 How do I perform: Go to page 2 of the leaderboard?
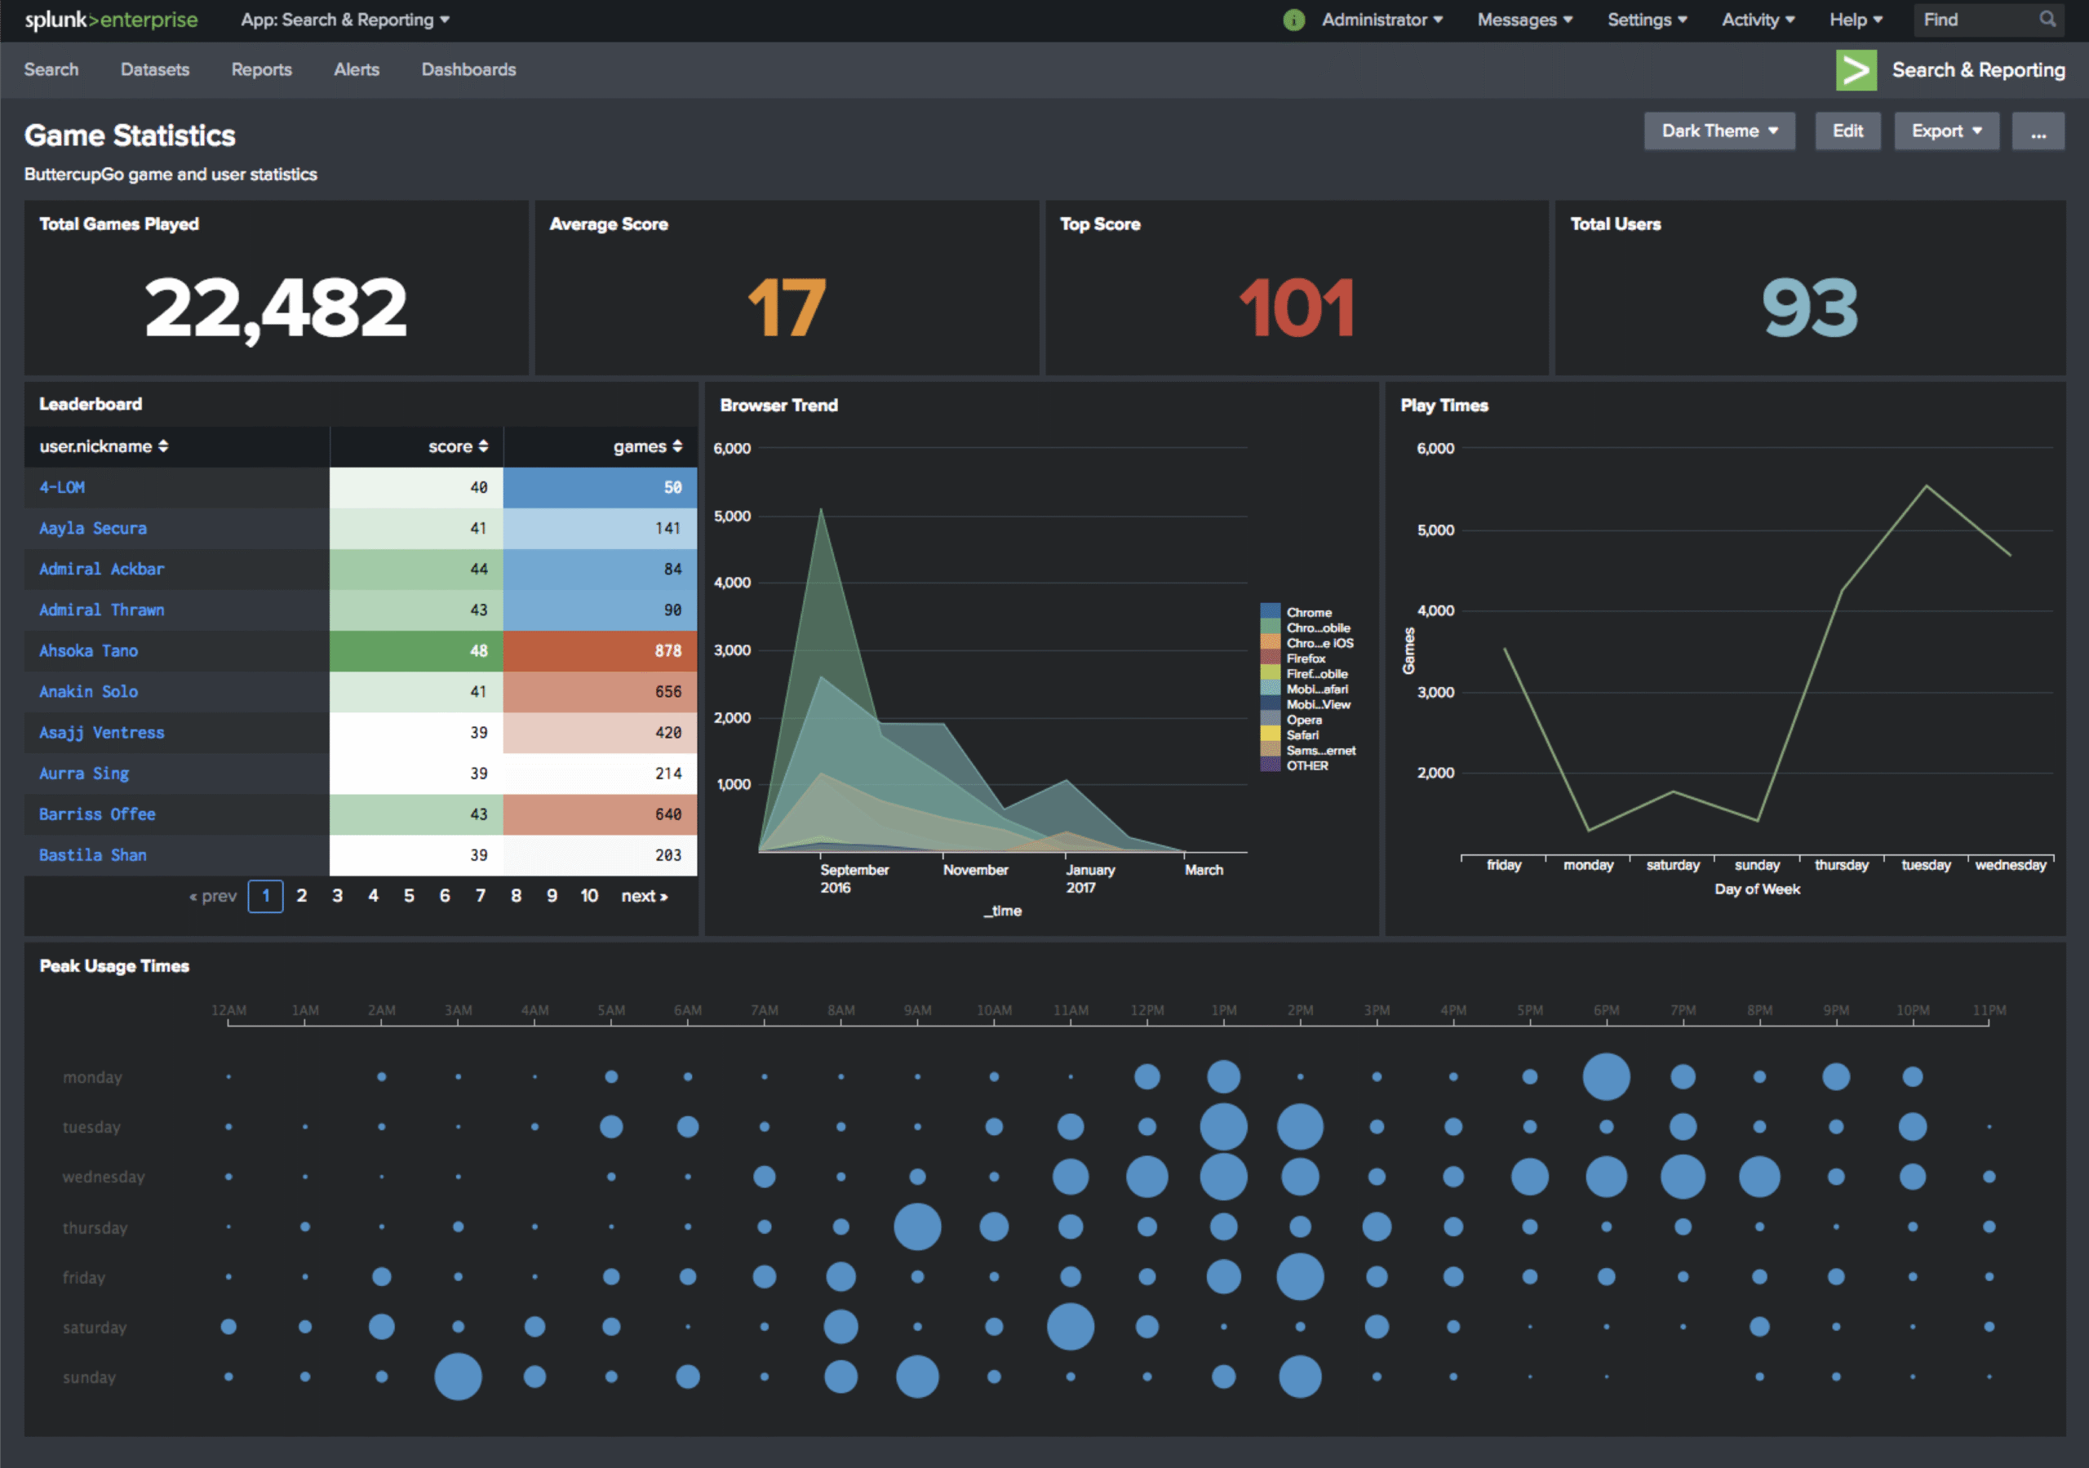tap(302, 895)
